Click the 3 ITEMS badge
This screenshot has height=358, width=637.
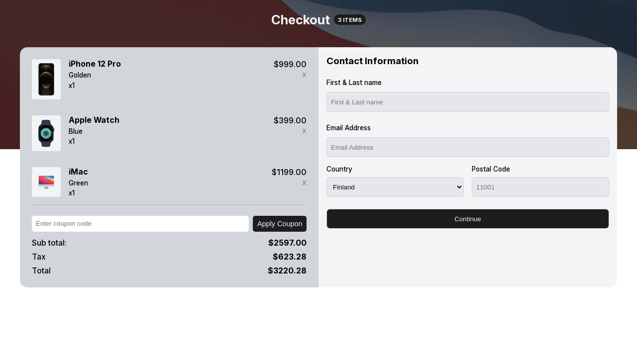(x=350, y=20)
